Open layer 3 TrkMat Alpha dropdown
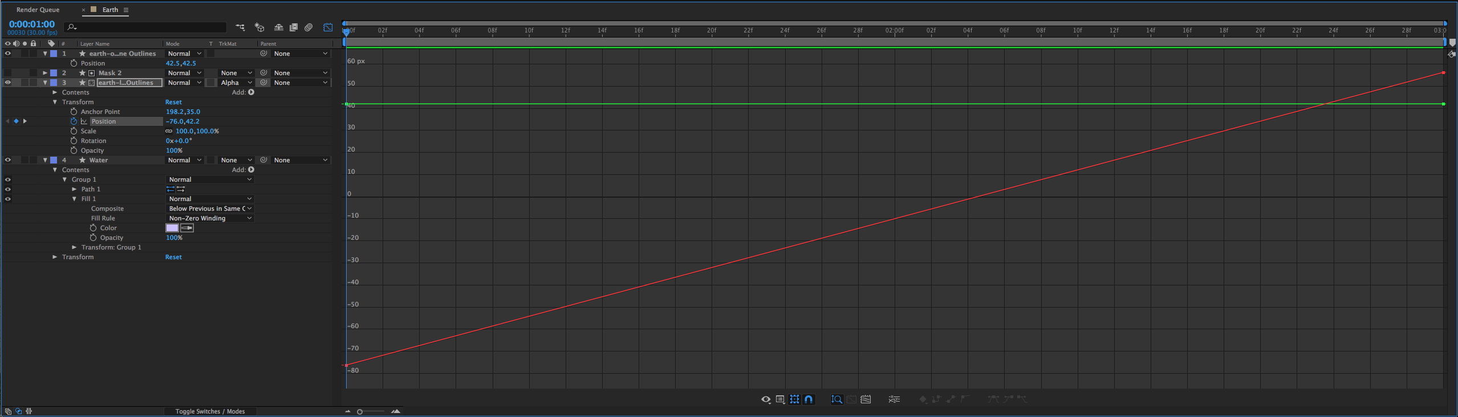 236,83
